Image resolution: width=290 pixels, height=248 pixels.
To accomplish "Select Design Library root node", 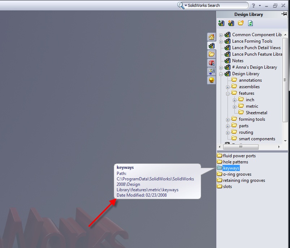I will [x=246, y=74].
